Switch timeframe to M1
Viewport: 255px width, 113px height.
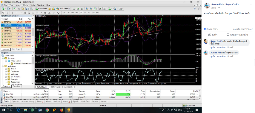click(64, 13)
